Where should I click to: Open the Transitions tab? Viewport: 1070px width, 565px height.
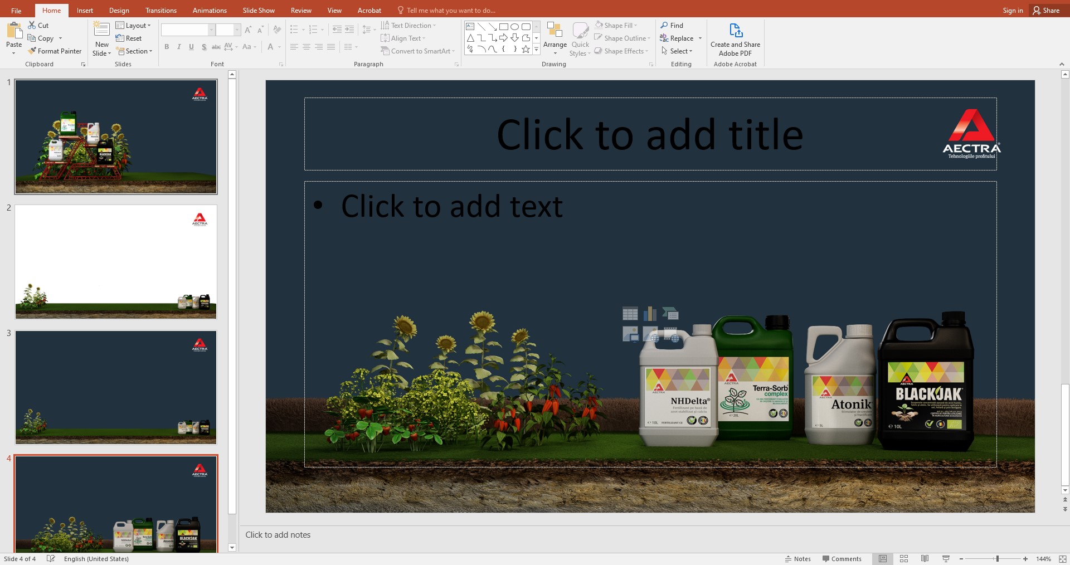click(x=160, y=10)
